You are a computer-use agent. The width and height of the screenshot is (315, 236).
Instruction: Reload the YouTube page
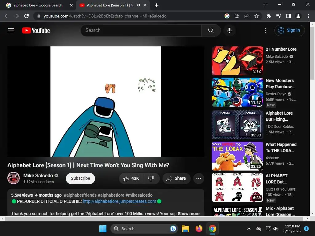tap(26, 16)
